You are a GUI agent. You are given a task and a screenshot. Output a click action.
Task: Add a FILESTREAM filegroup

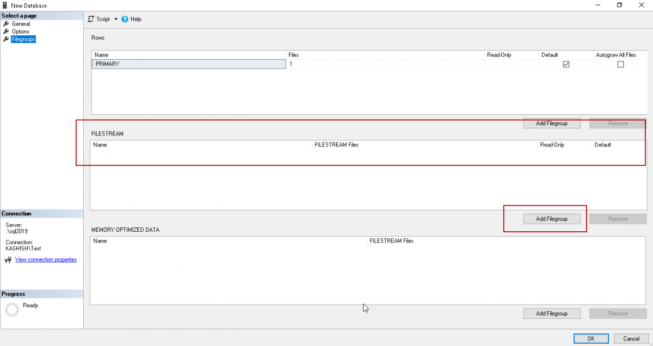tap(551, 219)
